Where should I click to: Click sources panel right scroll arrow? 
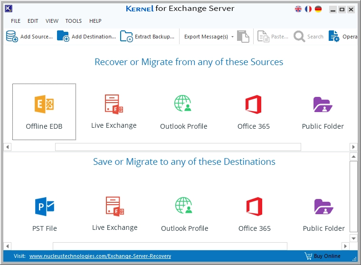click(x=353, y=147)
